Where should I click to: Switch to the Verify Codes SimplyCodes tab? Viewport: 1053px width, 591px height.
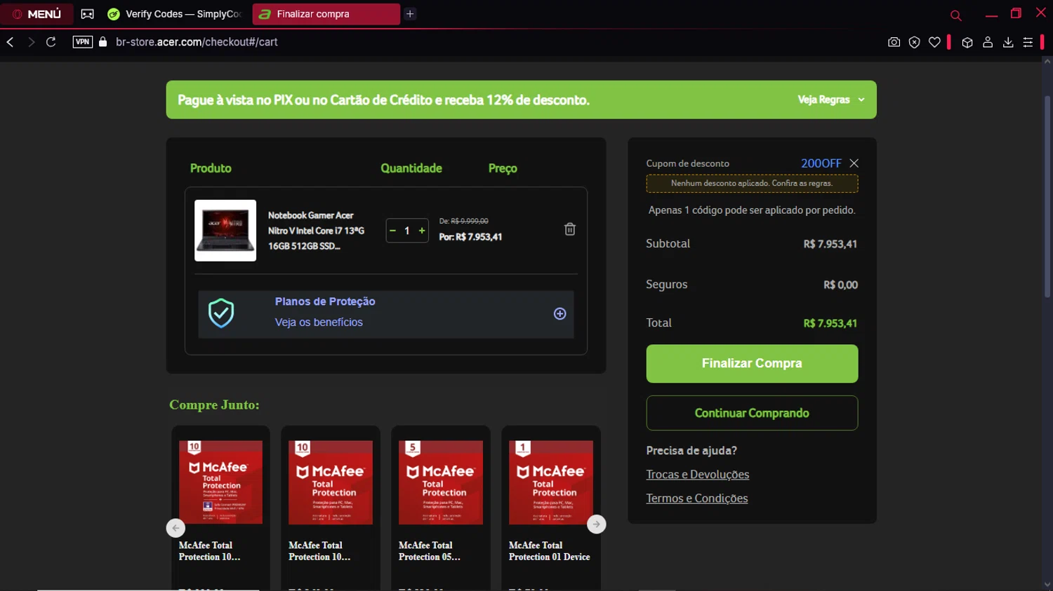[175, 14]
